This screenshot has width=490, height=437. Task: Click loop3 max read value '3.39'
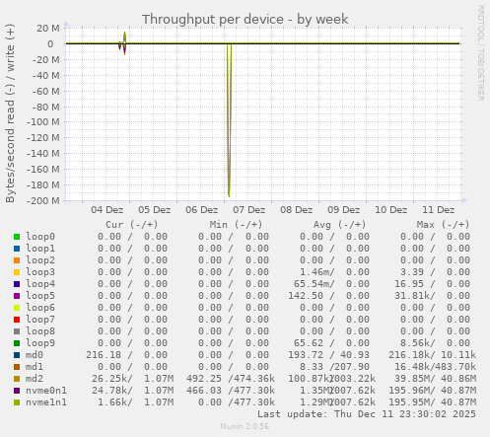412,272
